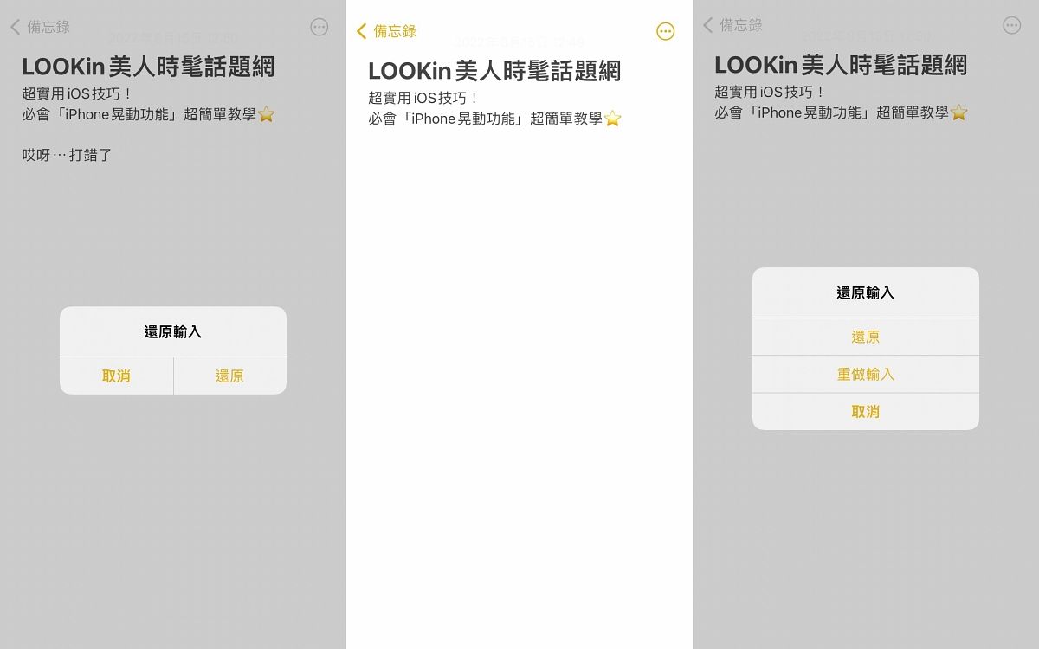
Task: Click the empty note body in middle screen
Action: (x=519, y=389)
